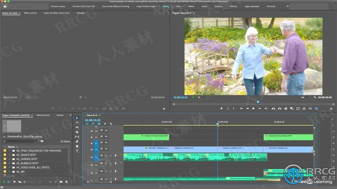Mute audio track A1
The width and height of the screenshot is (337, 189).
(x=106, y=156)
